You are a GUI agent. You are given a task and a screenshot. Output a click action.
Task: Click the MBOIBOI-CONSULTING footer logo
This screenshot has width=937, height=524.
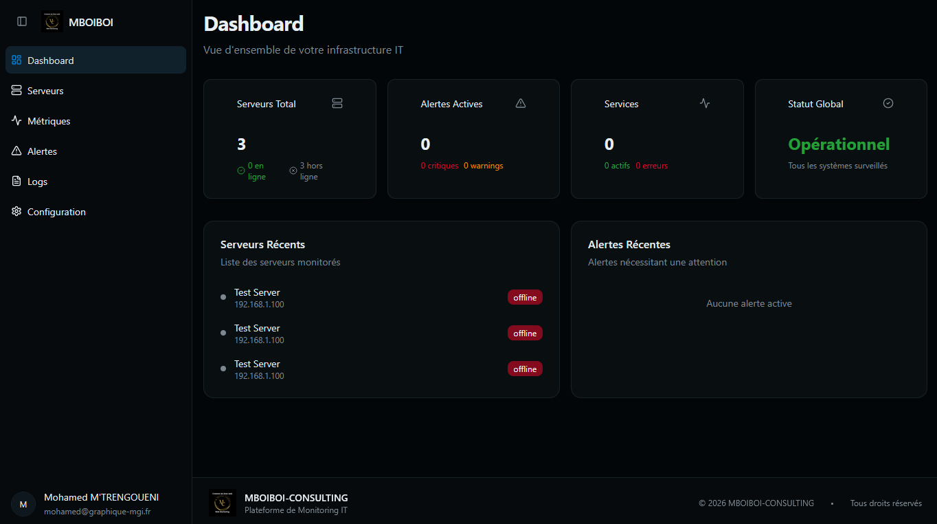pos(223,503)
